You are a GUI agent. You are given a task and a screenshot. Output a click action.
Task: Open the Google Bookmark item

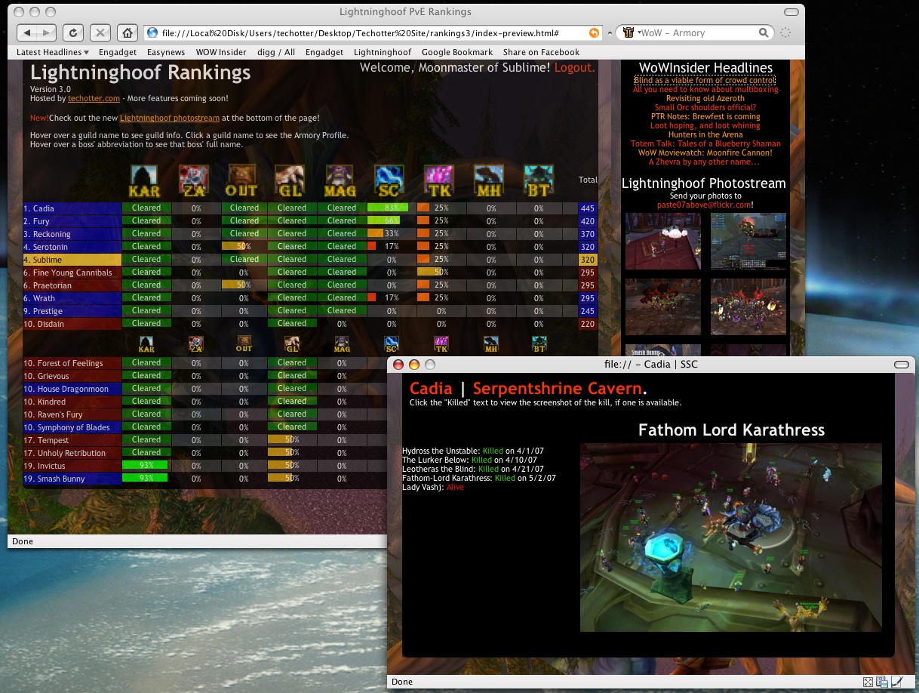457,52
